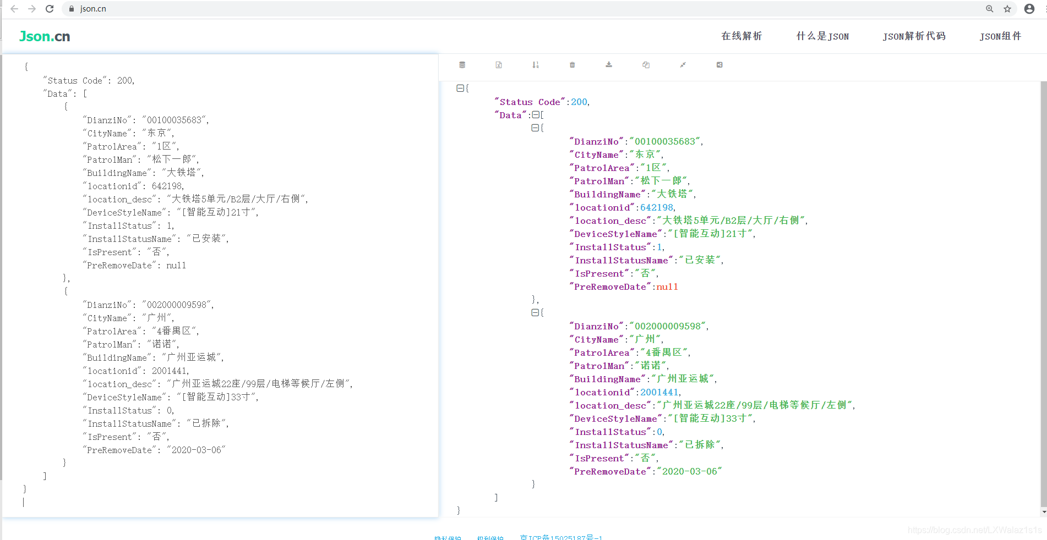Click the "InstallStatus": 0 line in input editor
The height and width of the screenshot is (540, 1047).
(128, 410)
